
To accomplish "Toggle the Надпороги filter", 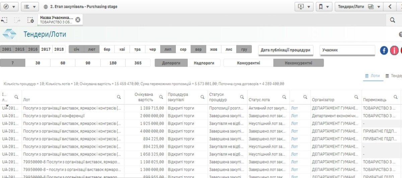I will (204, 63).
